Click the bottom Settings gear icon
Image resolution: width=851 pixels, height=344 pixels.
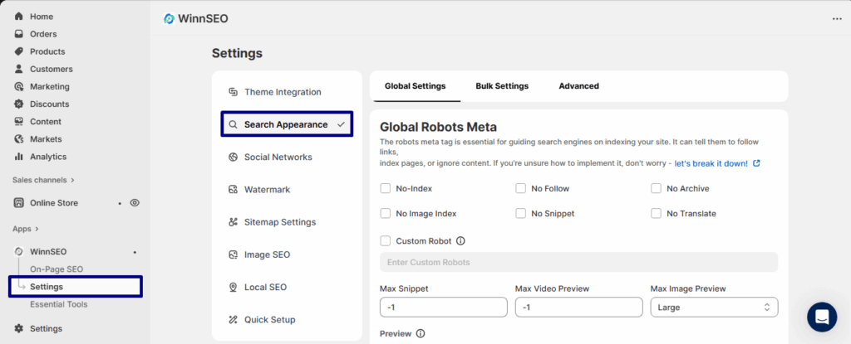point(19,328)
